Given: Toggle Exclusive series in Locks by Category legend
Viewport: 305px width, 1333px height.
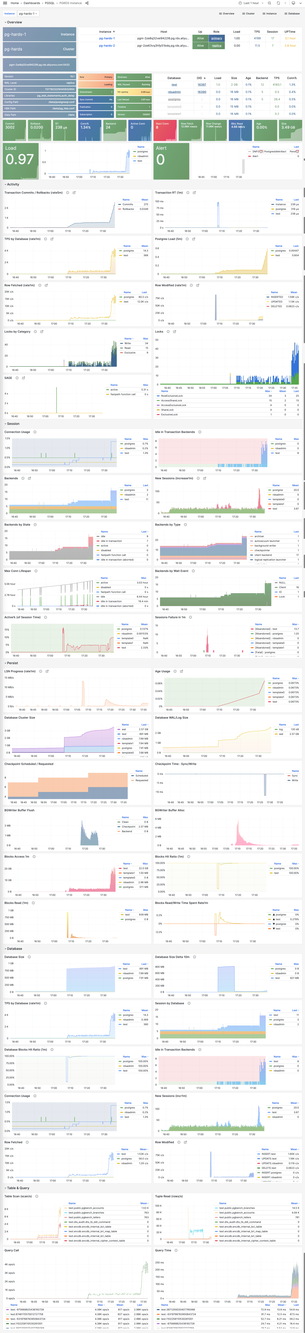Looking at the screenshot, I should pyautogui.click(x=130, y=352).
